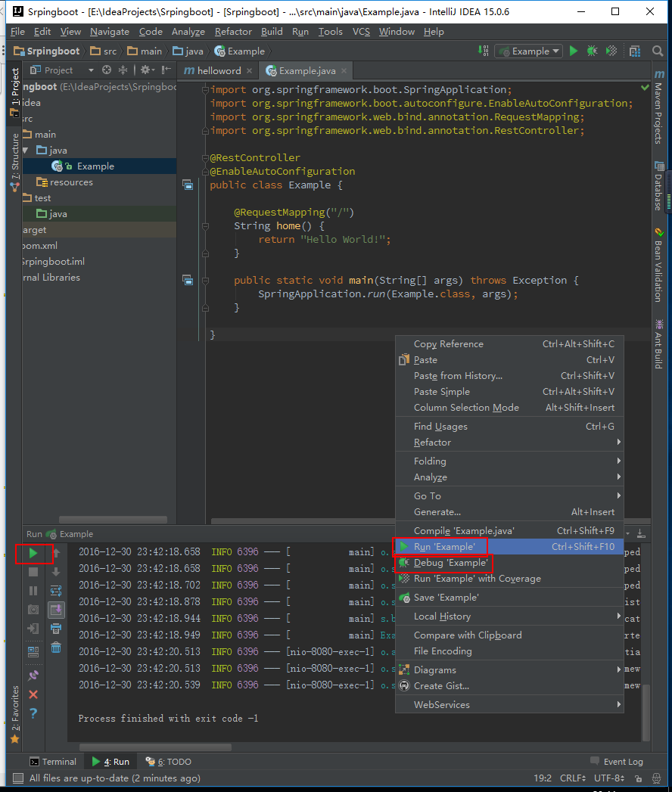Close the Run tab with the red X
Screen dimensions: 672x792
click(x=33, y=694)
